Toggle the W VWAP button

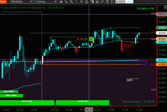click(x=120, y=2)
